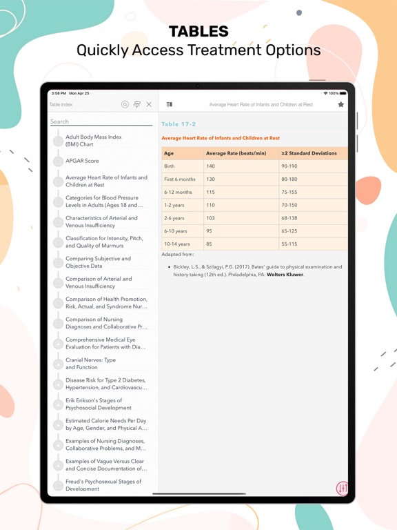Open Adult Body Mass Index (BMI) Chart

pyautogui.click(x=94, y=140)
